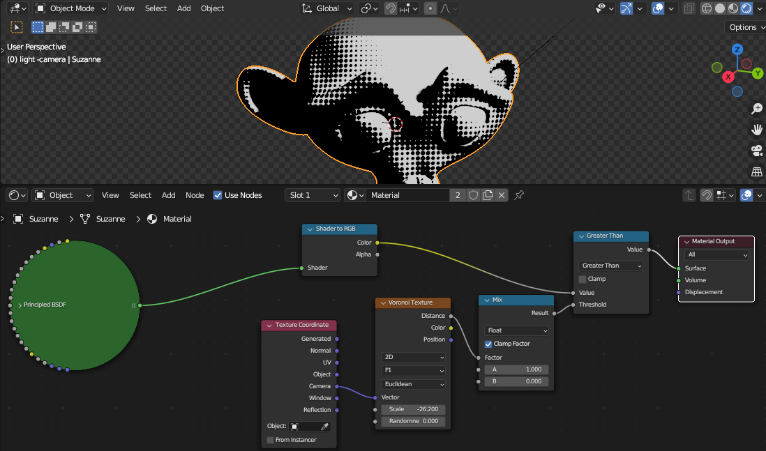
Task: Unlink the material with the X button
Action: pyautogui.click(x=501, y=195)
